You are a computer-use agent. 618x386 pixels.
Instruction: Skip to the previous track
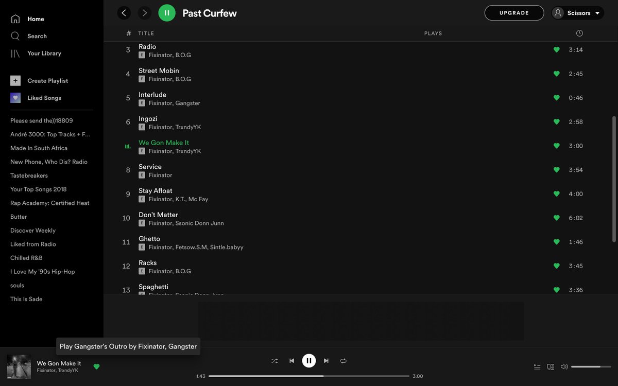point(291,361)
